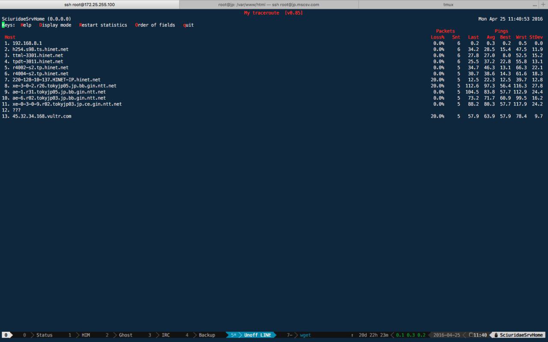Select tmux window 4 Backup

tap(200, 335)
